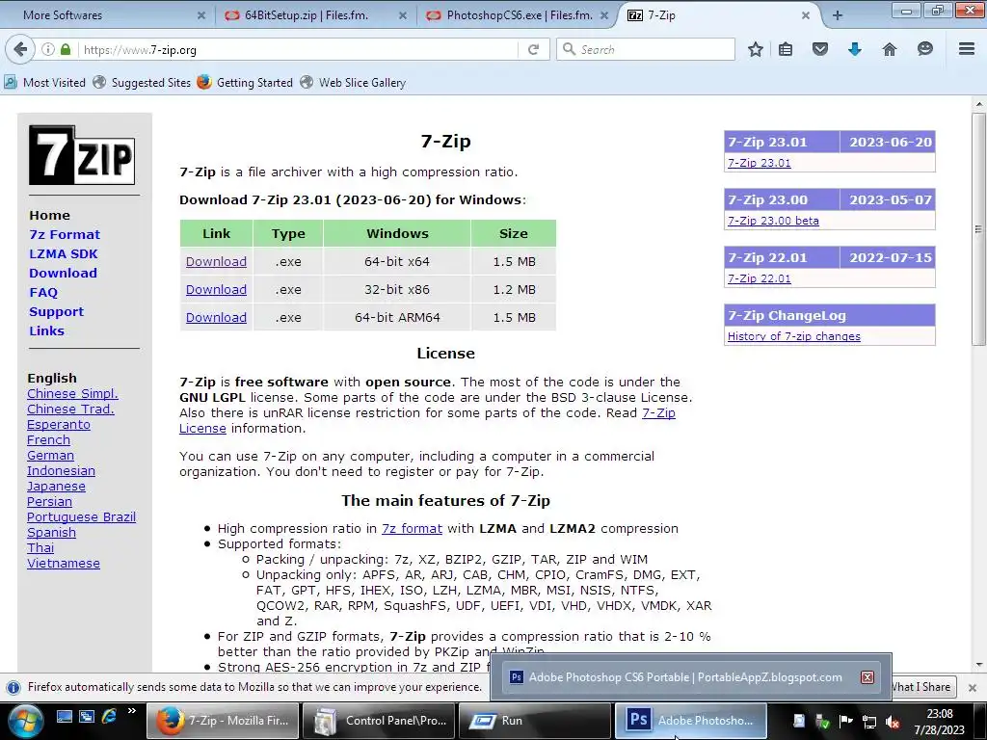Open Download page in sidebar

pos(63,273)
